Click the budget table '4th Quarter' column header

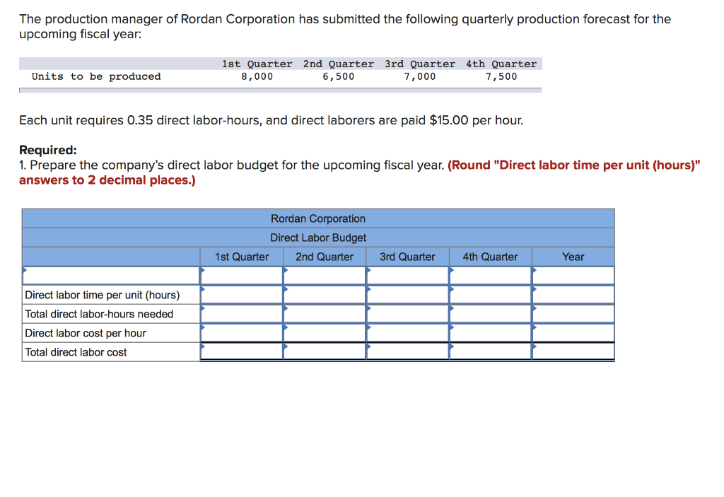(x=491, y=257)
